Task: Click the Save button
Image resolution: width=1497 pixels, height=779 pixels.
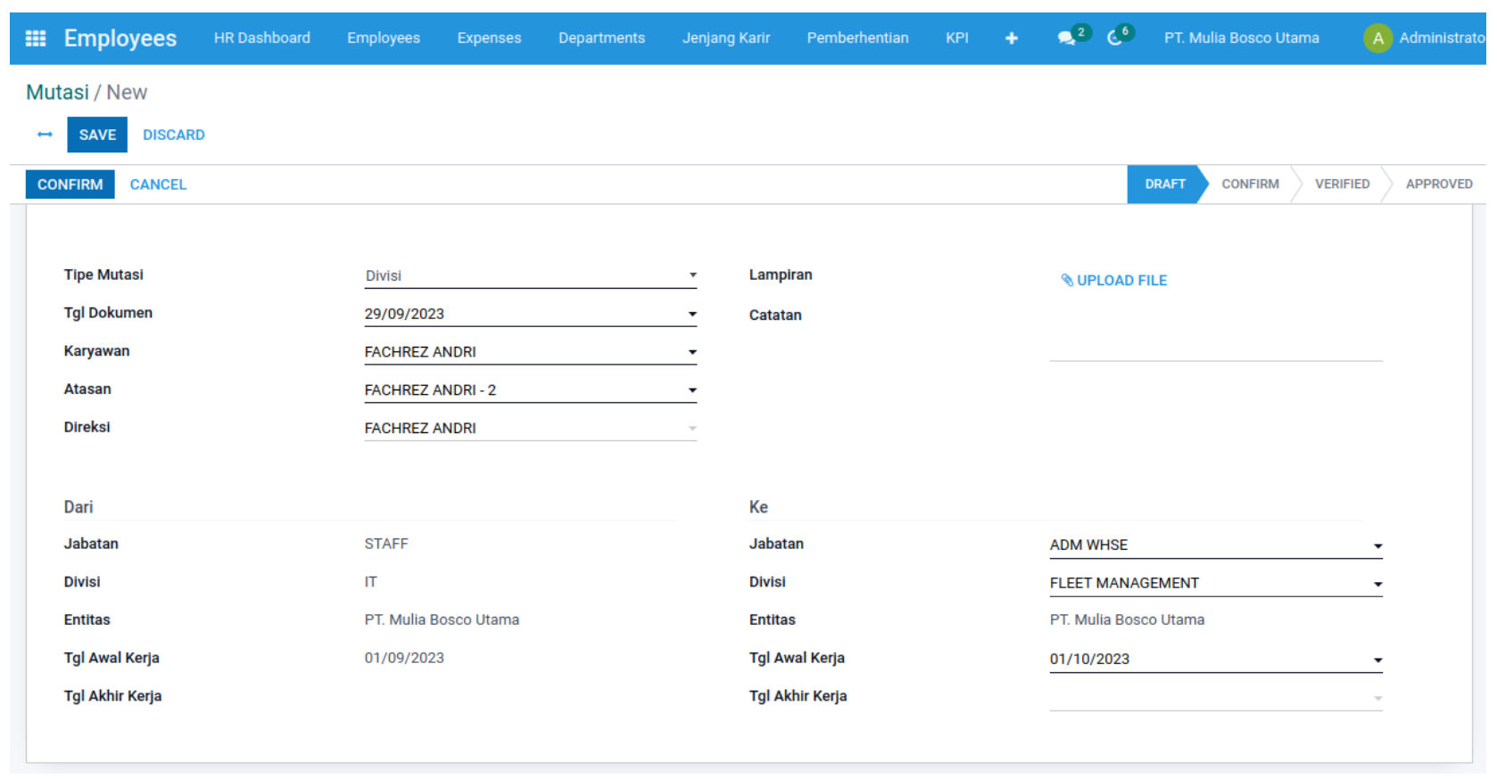Action: click(97, 135)
